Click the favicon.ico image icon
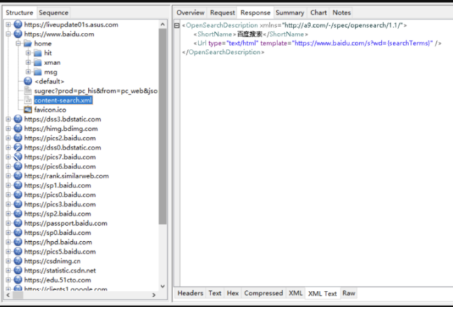 click(x=28, y=110)
